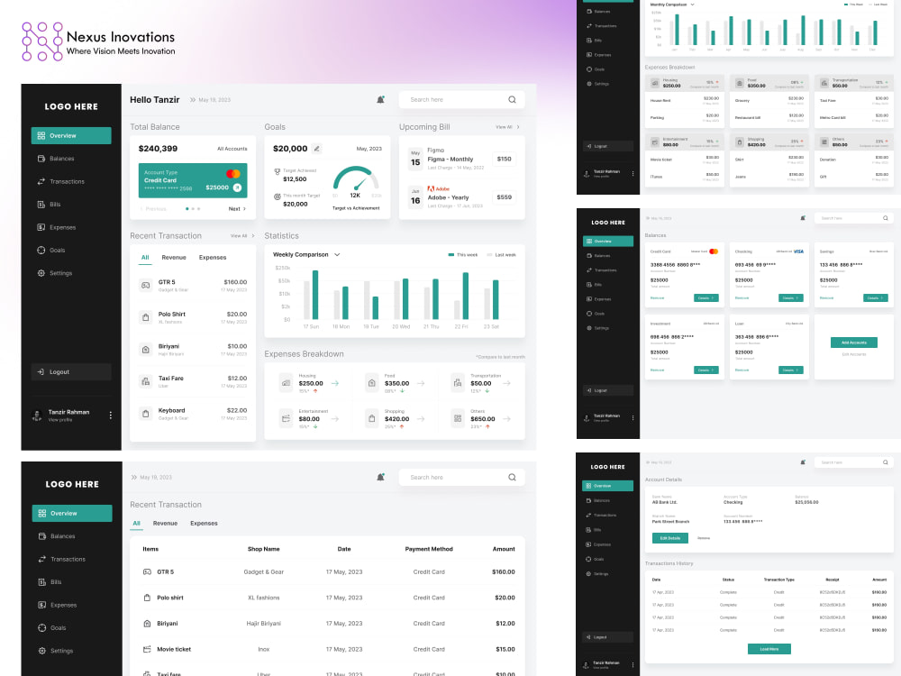Image resolution: width=901 pixels, height=676 pixels.
Task: Click Add Accounts in the balances screen
Action: pos(854,343)
